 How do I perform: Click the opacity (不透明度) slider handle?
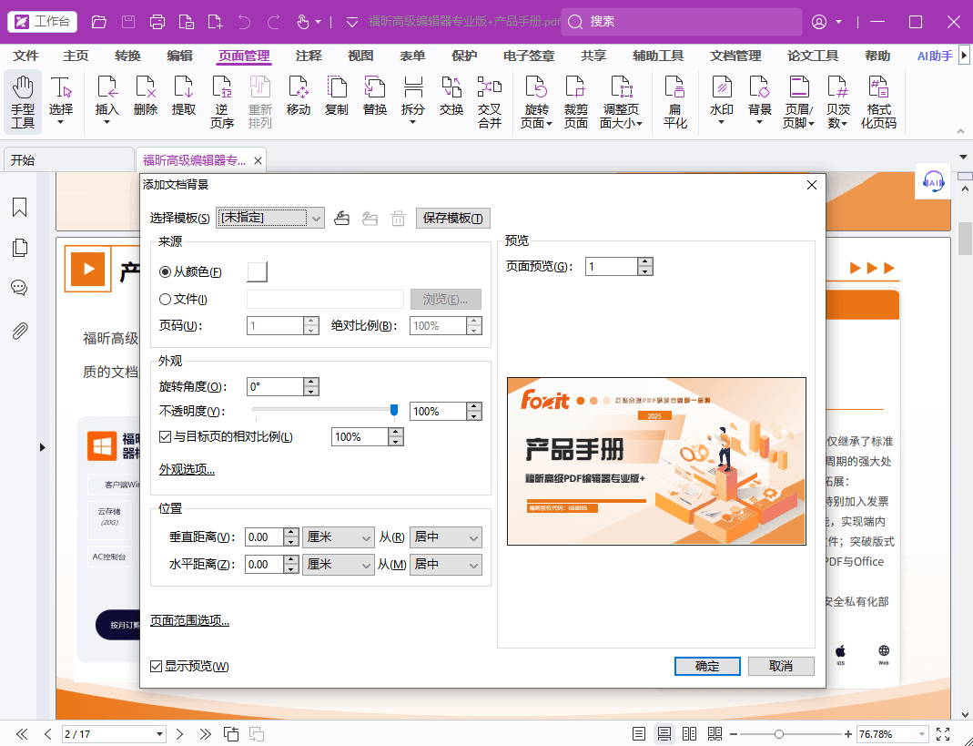394,410
